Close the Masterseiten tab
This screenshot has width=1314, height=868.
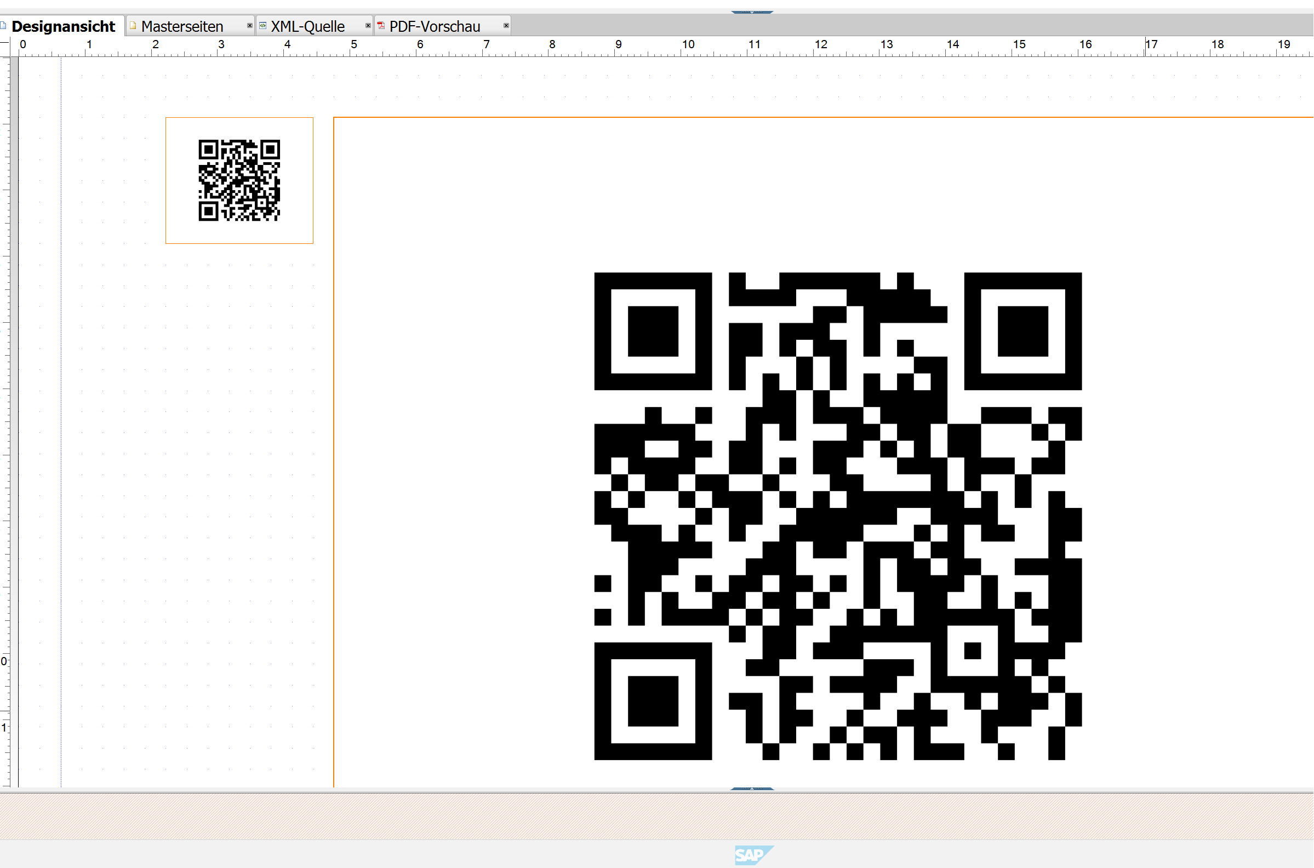point(250,25)
